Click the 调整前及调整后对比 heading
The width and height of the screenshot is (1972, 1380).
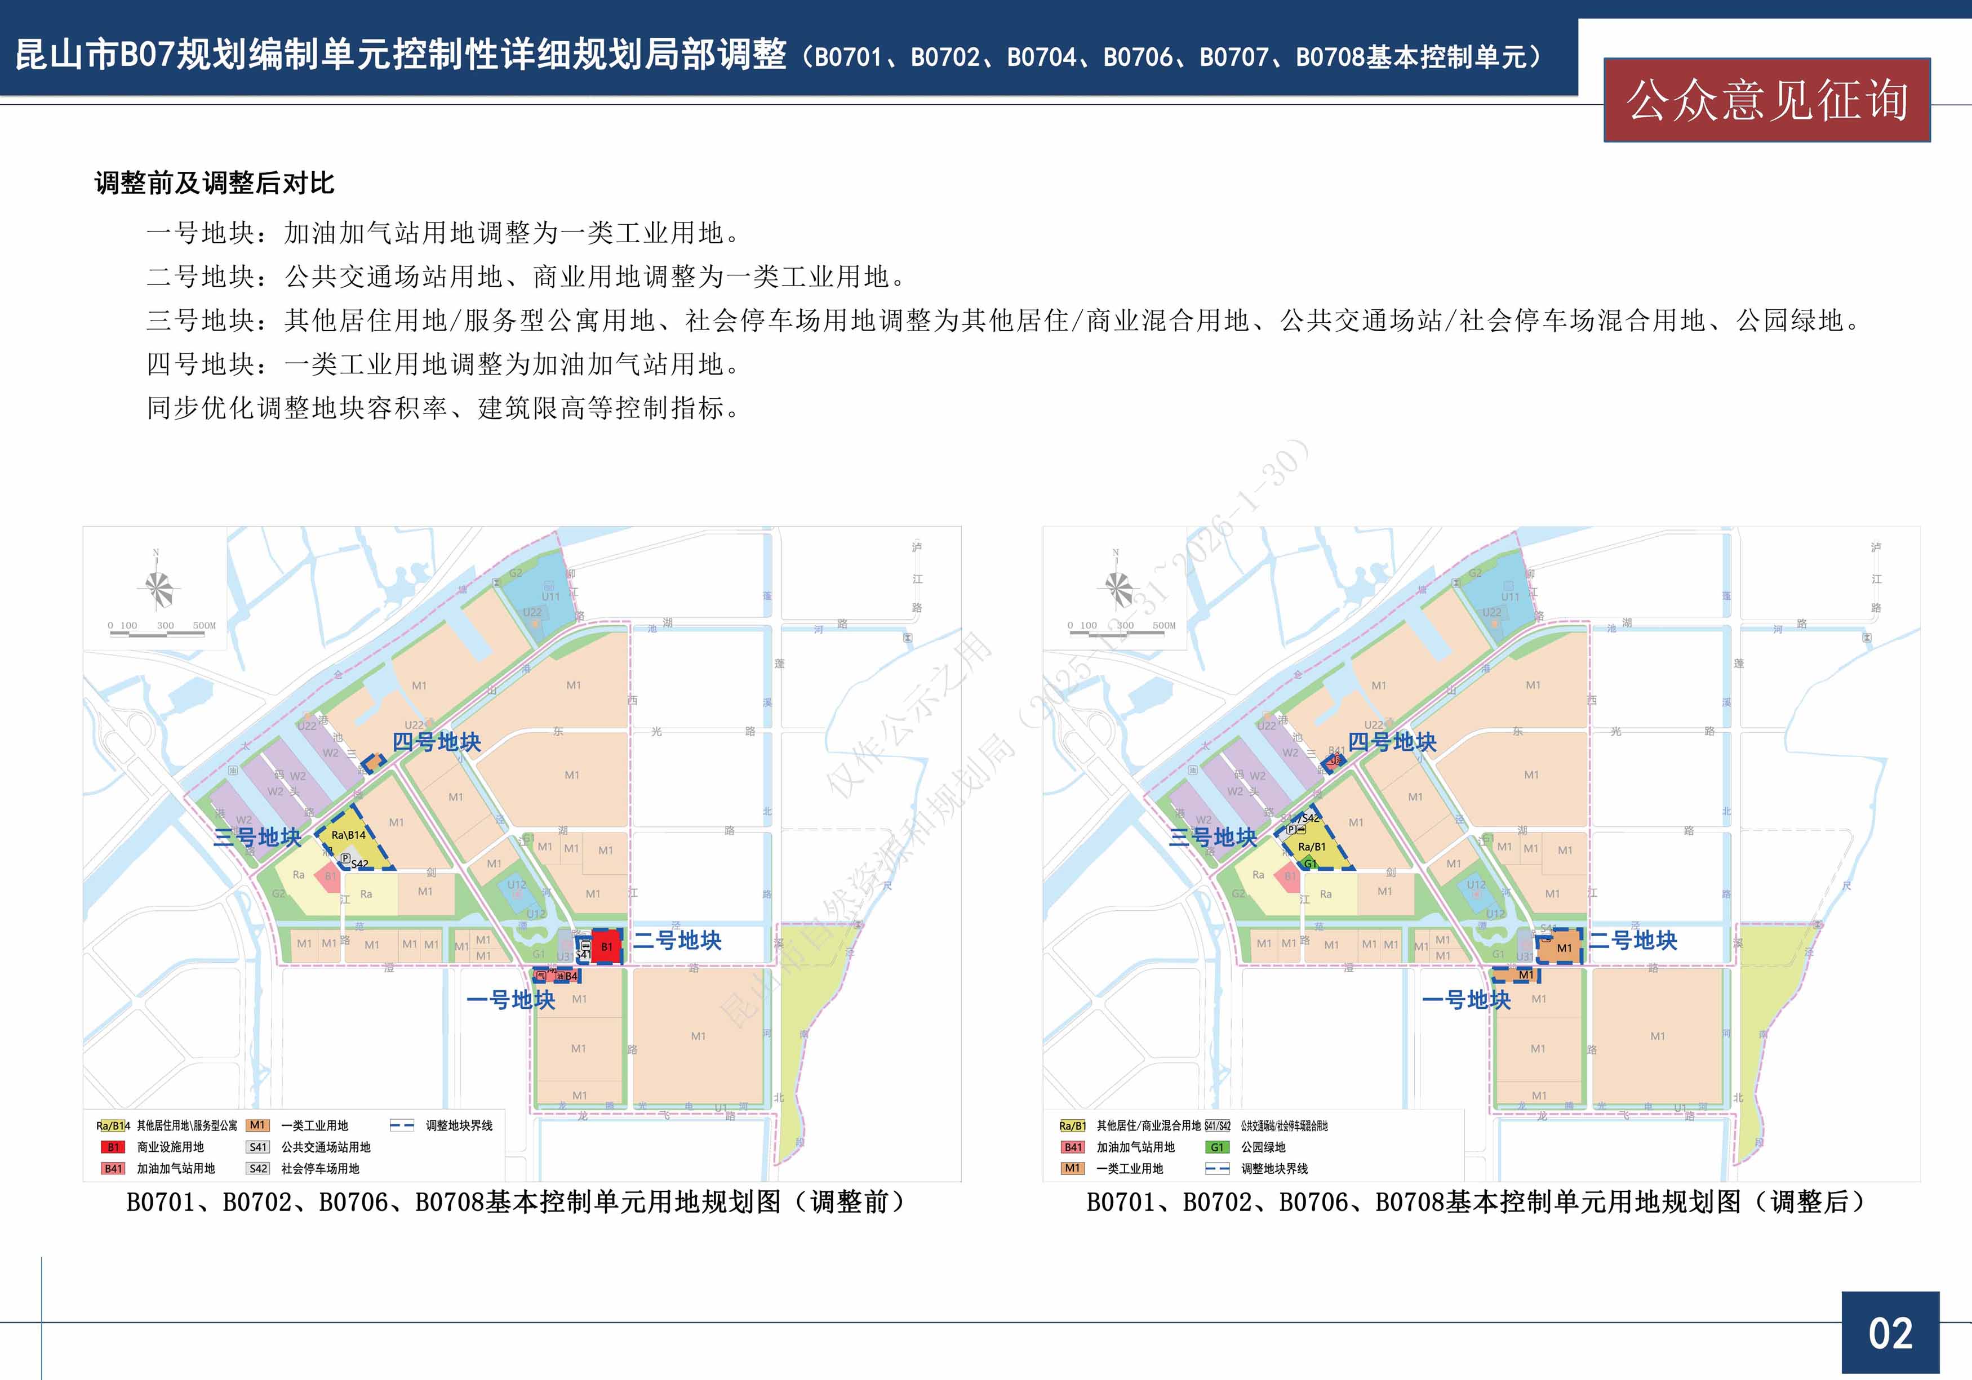(214, 183)
